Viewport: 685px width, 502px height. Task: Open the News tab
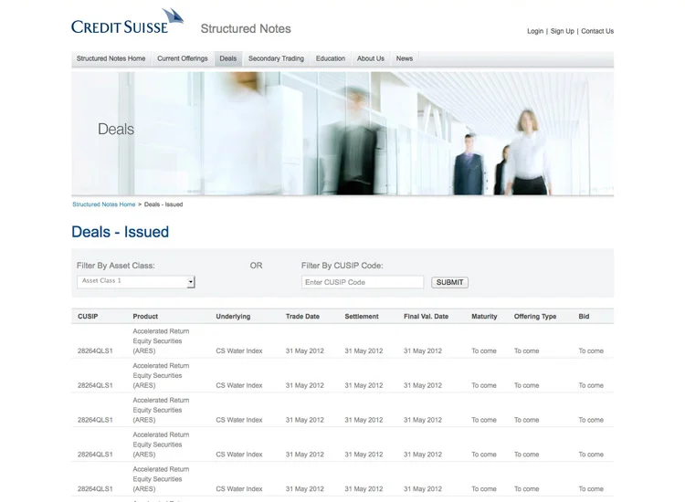404,58
